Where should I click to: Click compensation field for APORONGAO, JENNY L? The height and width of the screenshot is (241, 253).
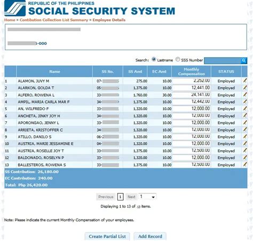pos(192,122)
